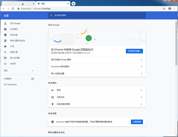
Task: Open the Chromium 名称和图片 row
Action: (x=97, y=67)
